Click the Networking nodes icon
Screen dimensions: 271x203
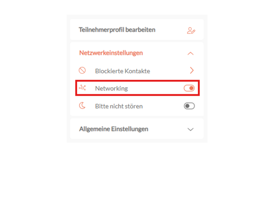[82, 88]
